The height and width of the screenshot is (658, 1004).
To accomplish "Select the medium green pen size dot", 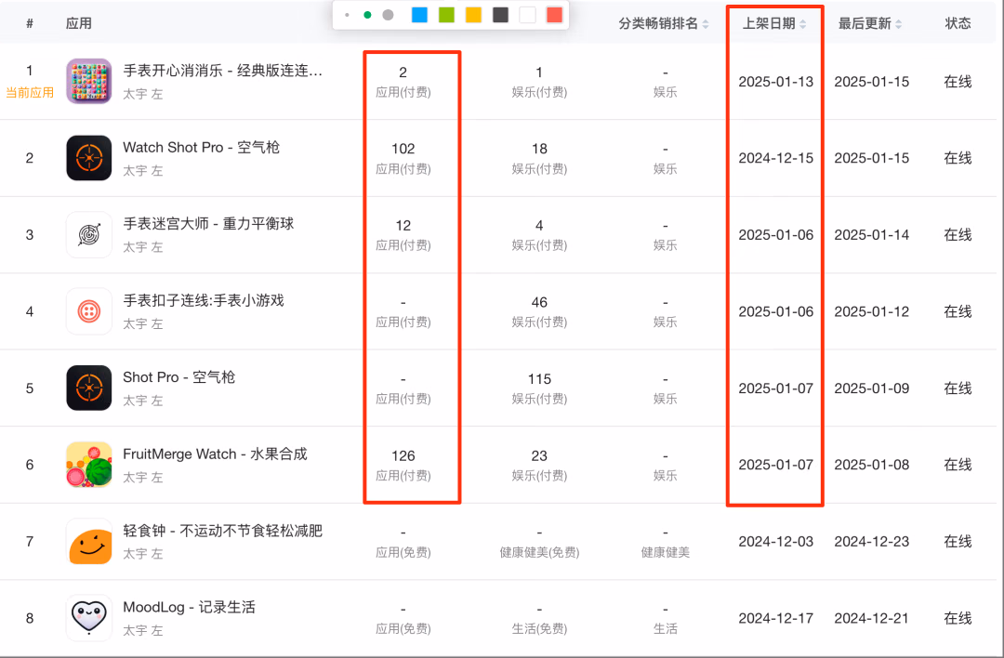I will pyautogui.click(x=367, y=15).
